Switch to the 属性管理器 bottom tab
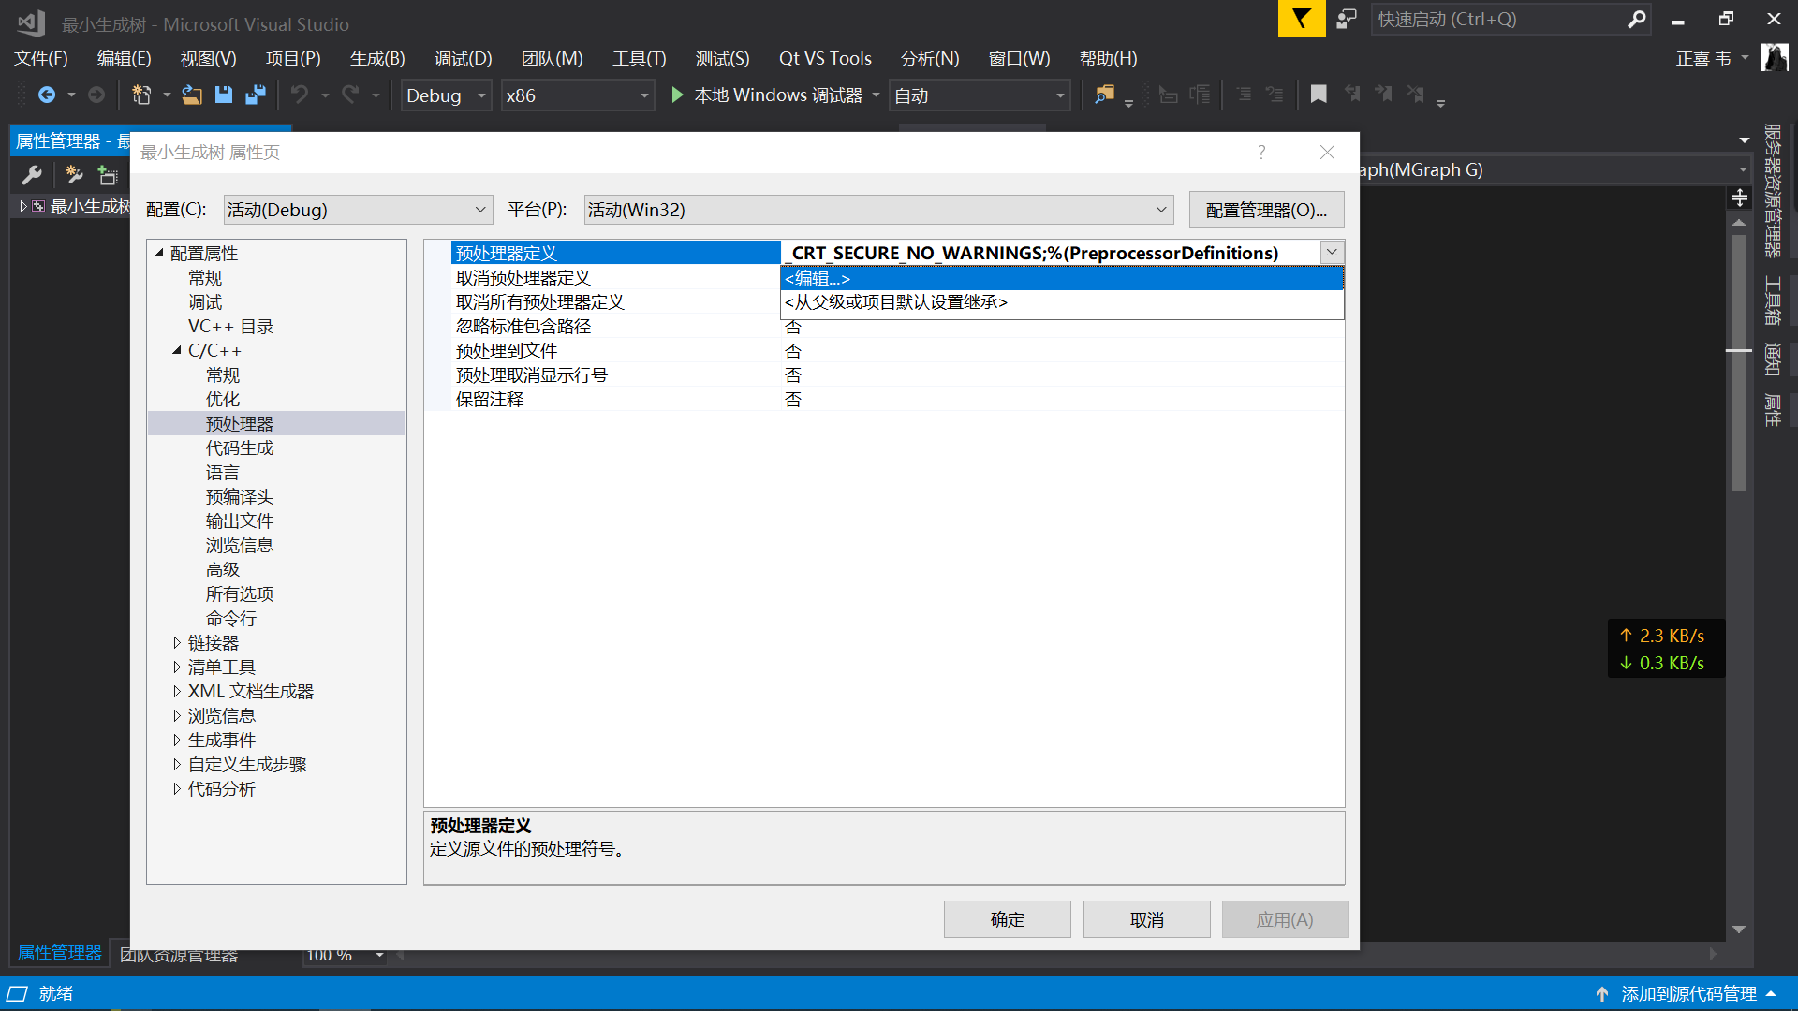 (x=60, y=953)
